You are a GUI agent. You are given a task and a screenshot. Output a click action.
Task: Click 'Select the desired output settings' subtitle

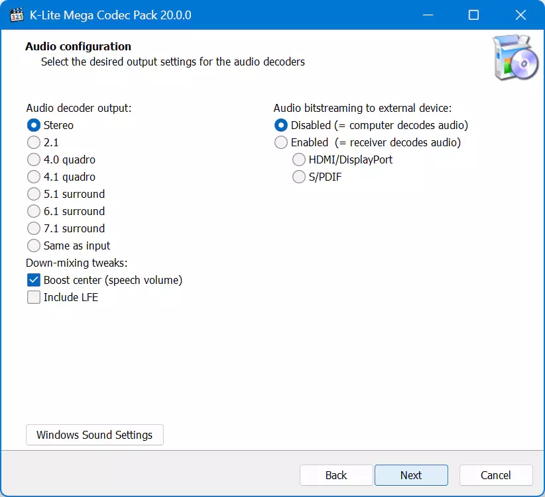(173, 62)
